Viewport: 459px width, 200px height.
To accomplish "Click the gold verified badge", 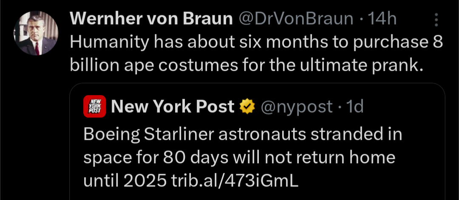I will (x=247, y=106).
